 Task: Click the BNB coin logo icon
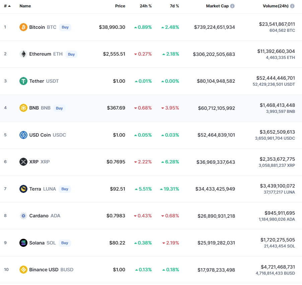(x=23, y=108)
